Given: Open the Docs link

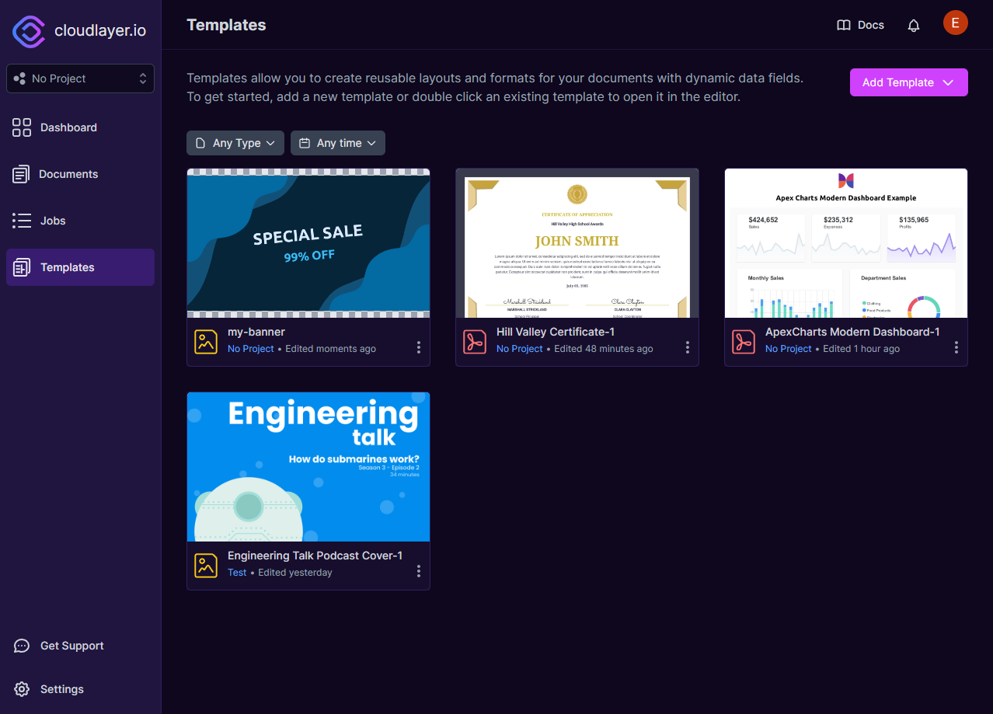Looking at the screenshot, I should (x=860, y=25).
